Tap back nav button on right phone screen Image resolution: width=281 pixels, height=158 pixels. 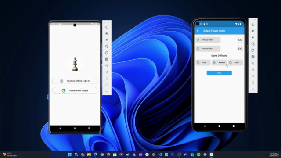click(x=205, y=126)
